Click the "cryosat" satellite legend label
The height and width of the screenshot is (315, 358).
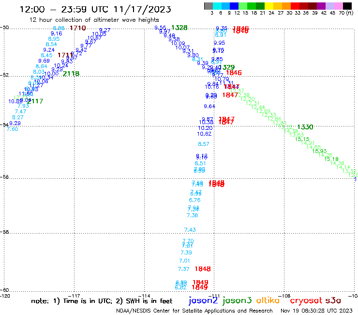click(306, 300)
